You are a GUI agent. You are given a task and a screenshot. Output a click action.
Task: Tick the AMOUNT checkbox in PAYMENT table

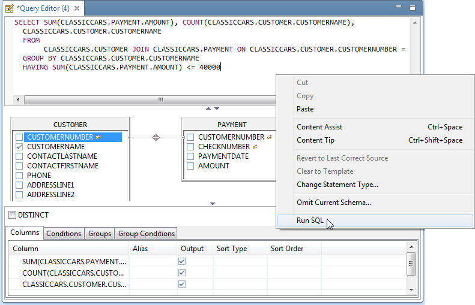(190, 166)
